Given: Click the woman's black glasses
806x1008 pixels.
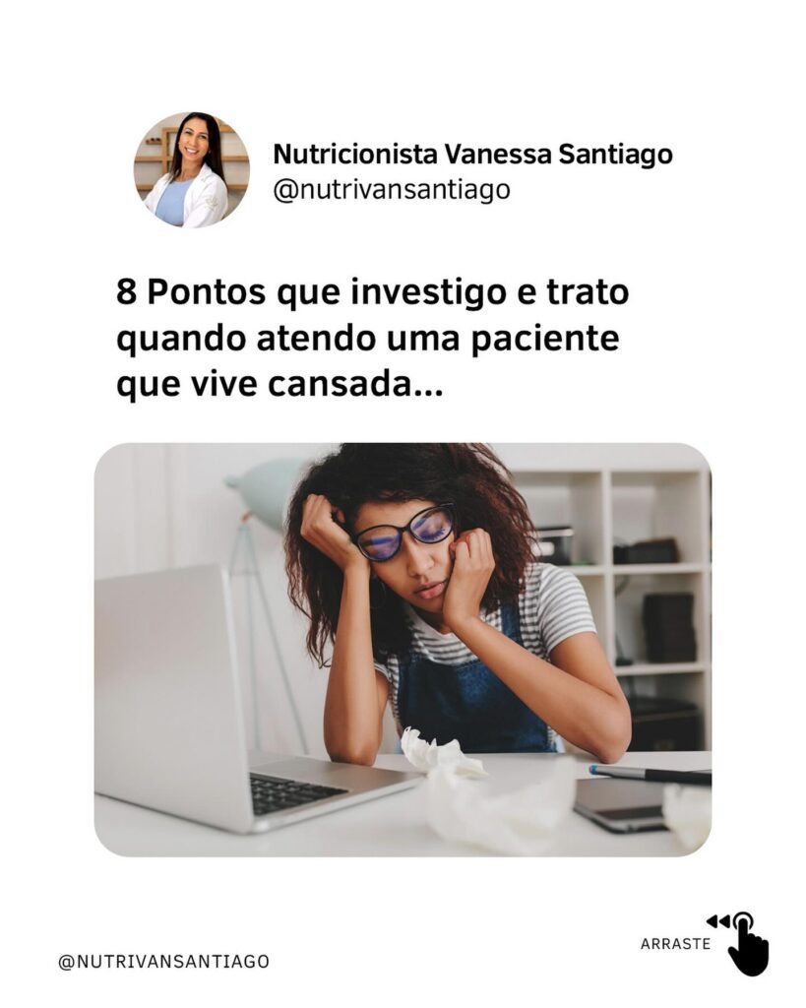Looking at the screenshot, I should coord(404,532).
